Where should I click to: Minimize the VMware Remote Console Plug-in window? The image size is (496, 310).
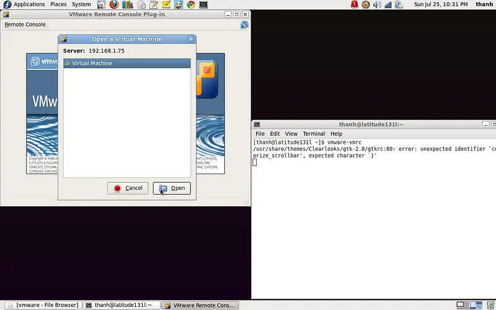[228, 14]
